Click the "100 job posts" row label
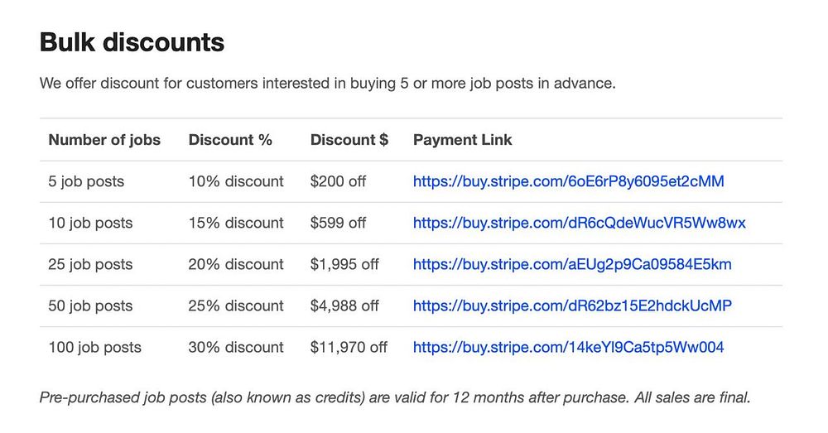This screenshot has width=828, height=433. pyautogui.click(x=94, y=347)
